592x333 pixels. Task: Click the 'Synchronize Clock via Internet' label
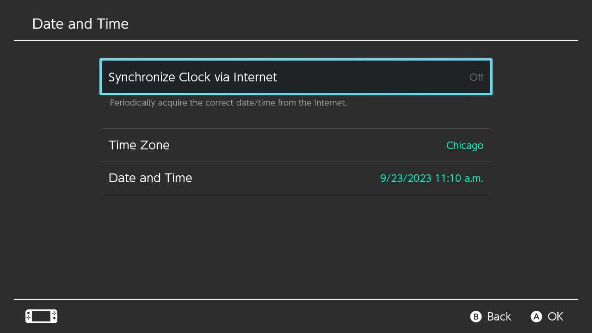192,77
